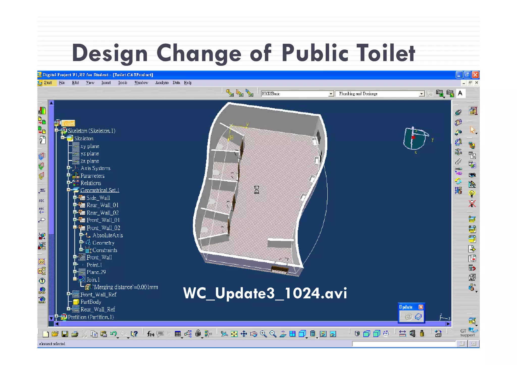Open the Start menu
The image size is (517, 365).
coord(48,83)
